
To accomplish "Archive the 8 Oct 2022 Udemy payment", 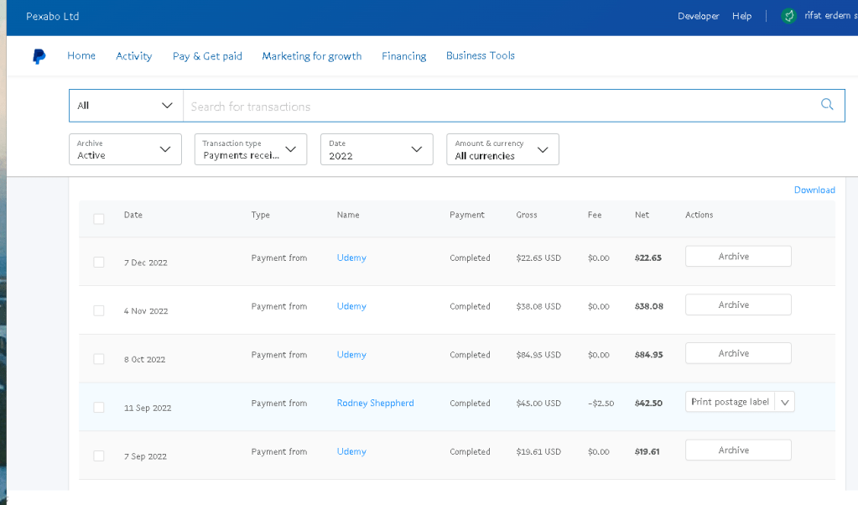I will click(x=738, y=353).
